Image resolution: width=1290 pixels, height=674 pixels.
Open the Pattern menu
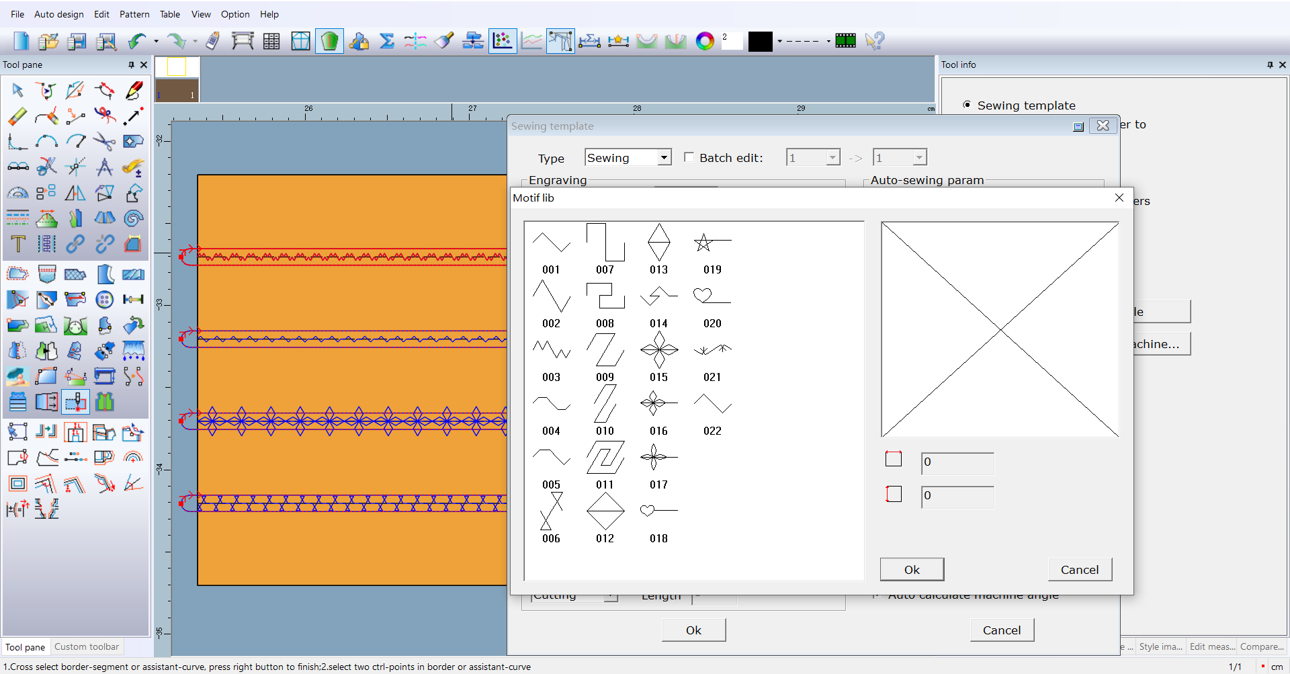point(134,14)
